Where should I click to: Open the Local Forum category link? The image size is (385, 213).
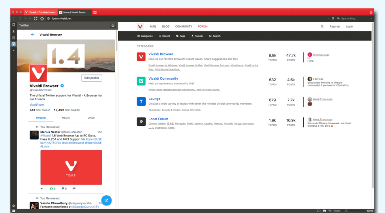click(x=158, y=119)
